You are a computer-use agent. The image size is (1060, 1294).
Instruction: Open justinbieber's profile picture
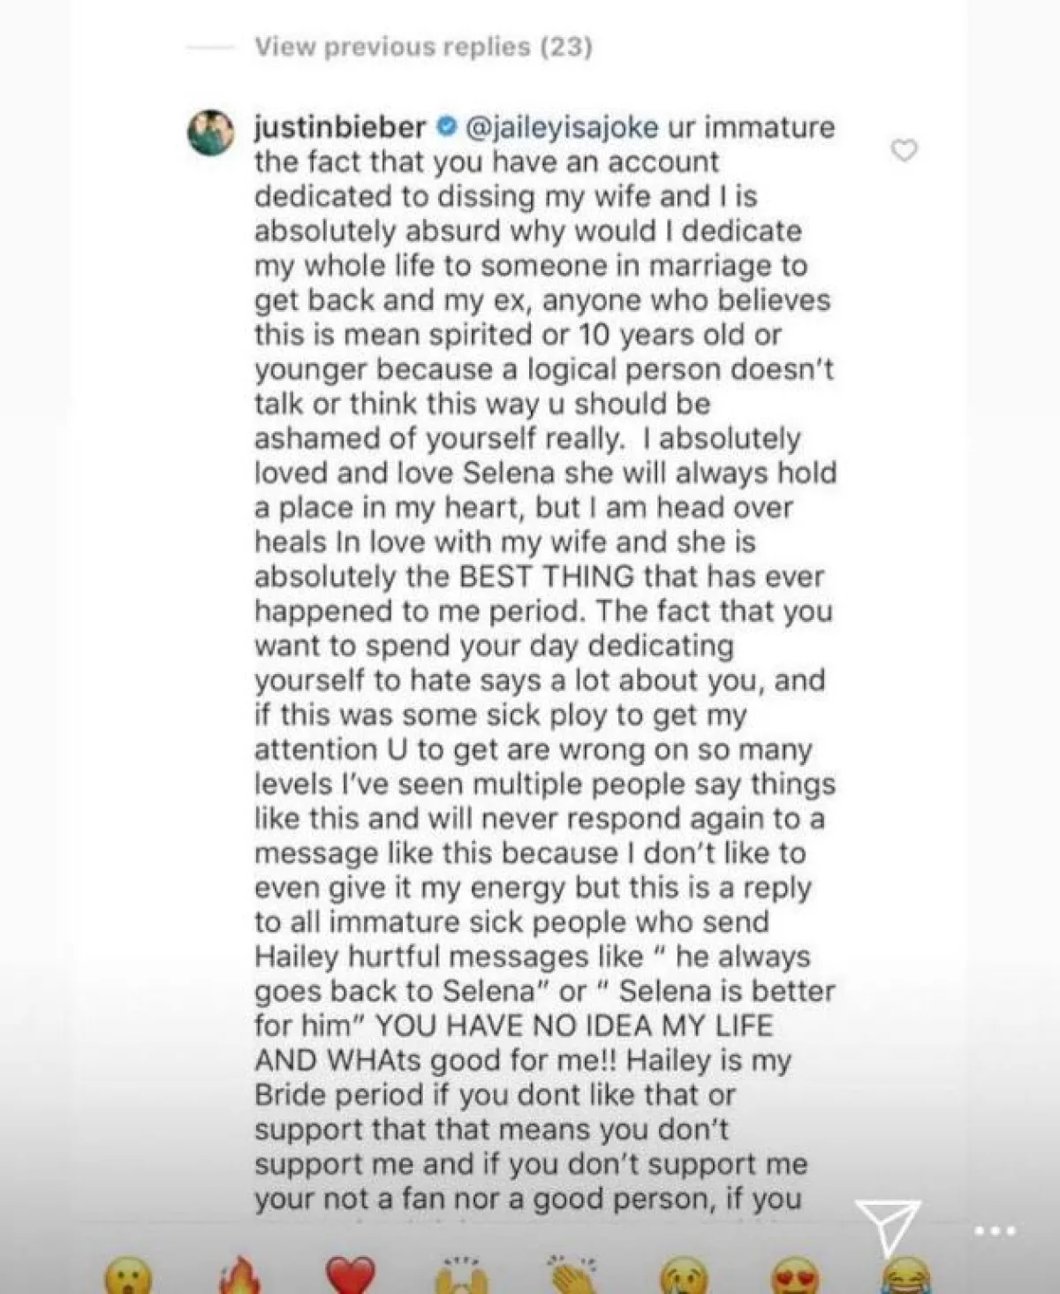212,134
